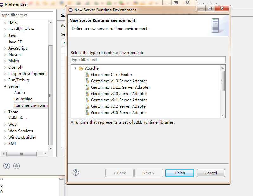Expand the Web Services preferences node
This screenshot has width=253, height=196.
coord(5,131)
